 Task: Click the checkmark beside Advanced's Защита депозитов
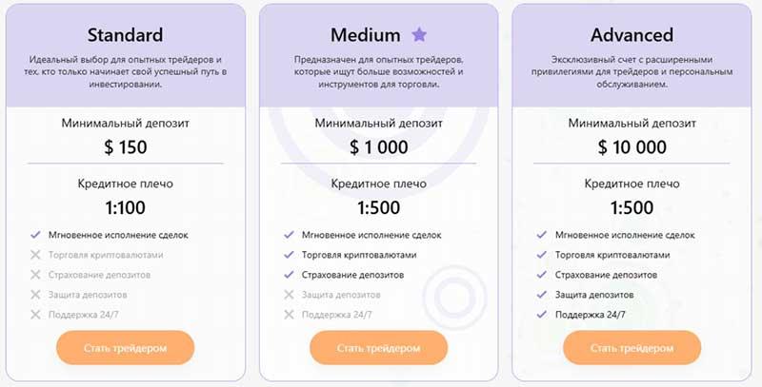[x=542, y=295]
